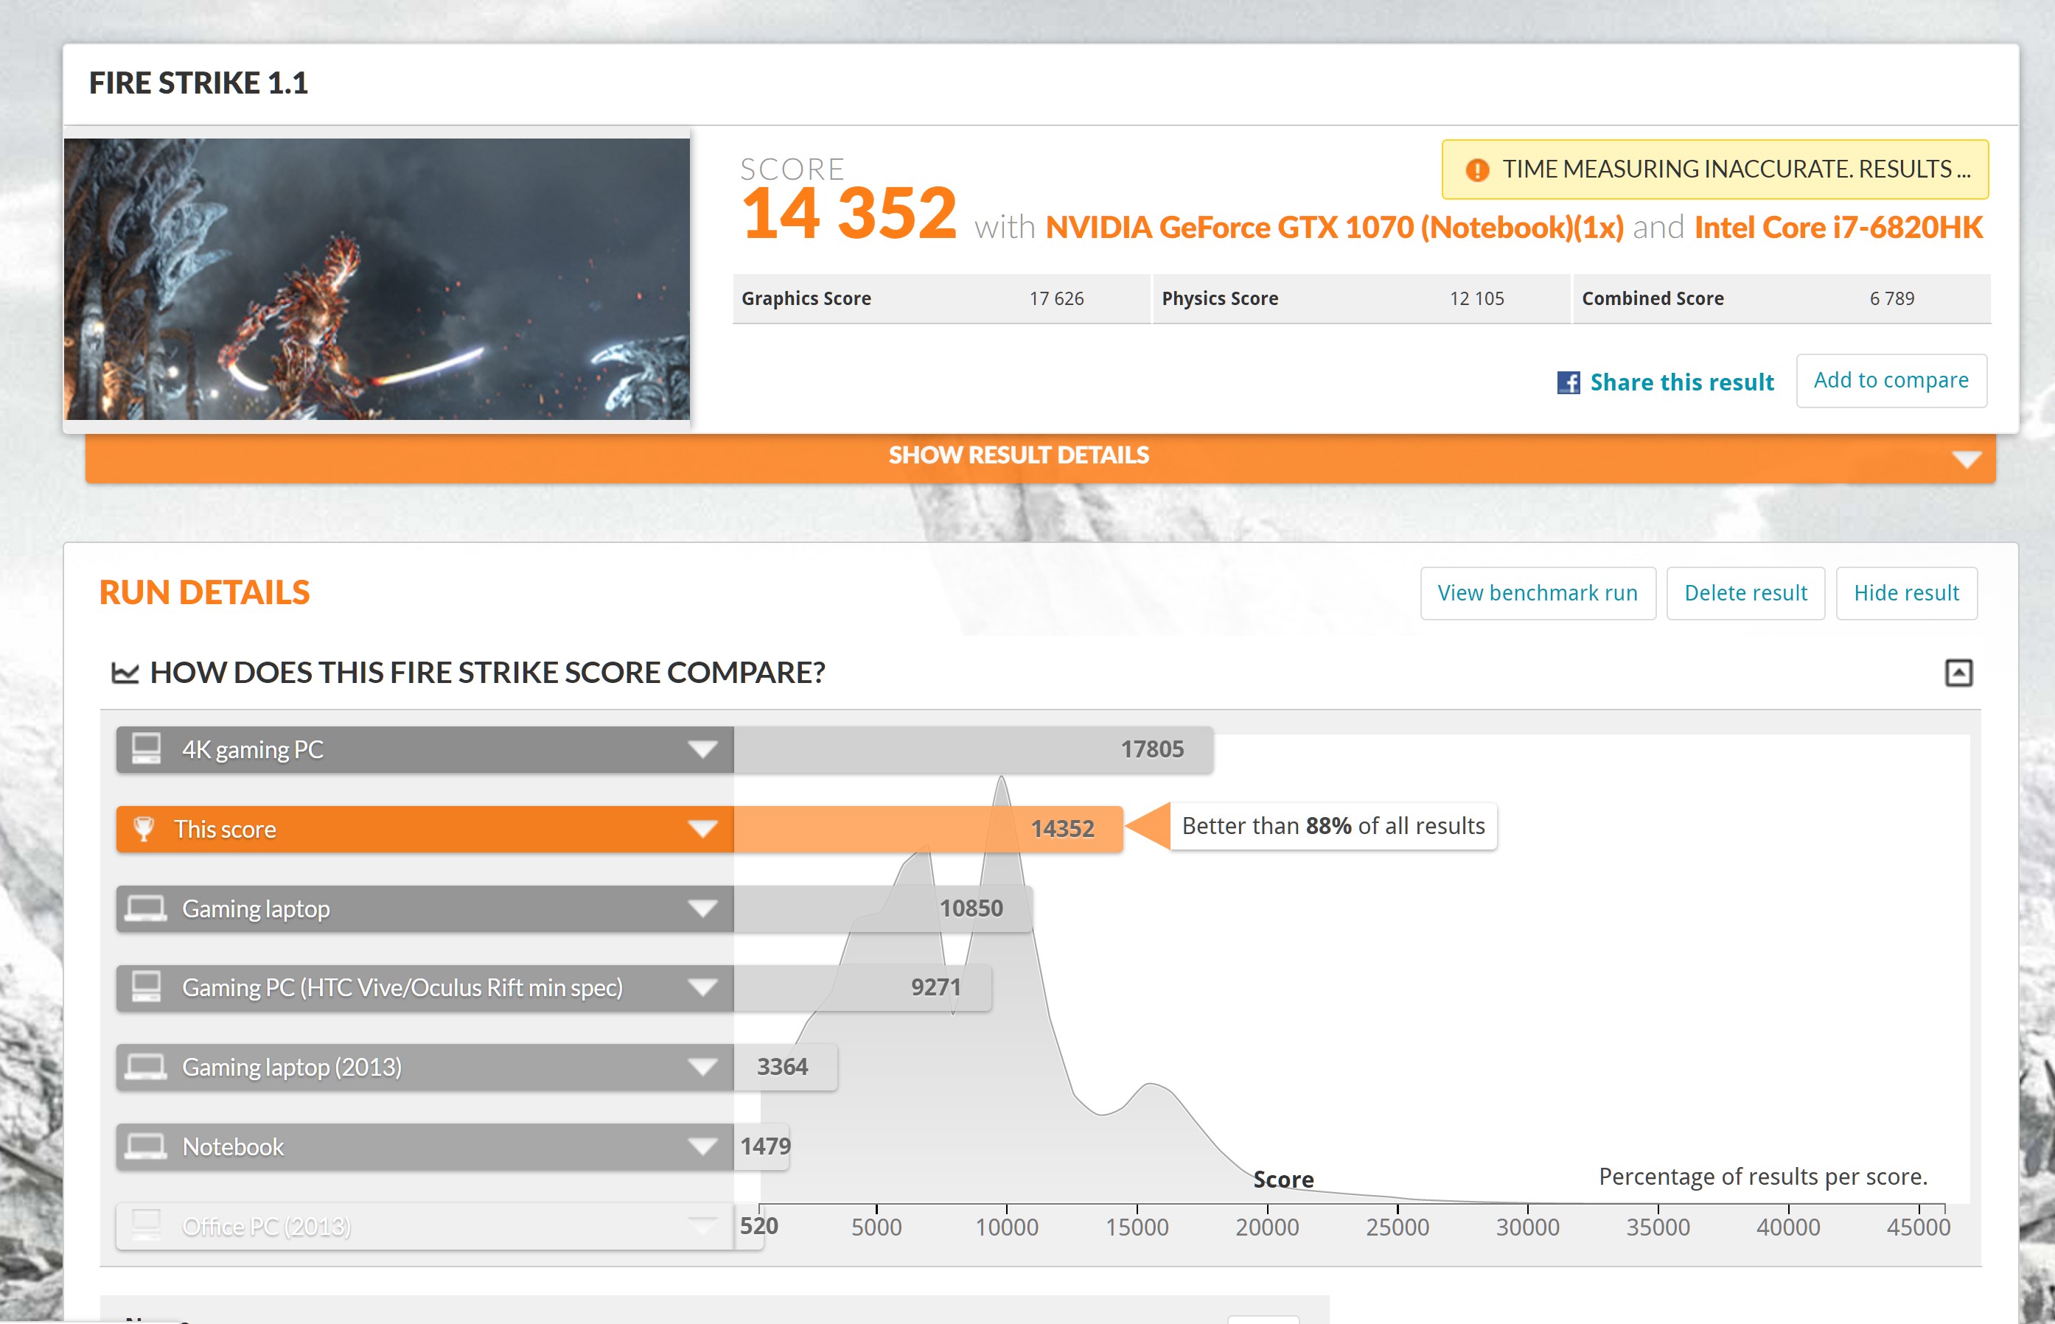
Task: Click the Physics Score value 12 105
Action: 1476,299
